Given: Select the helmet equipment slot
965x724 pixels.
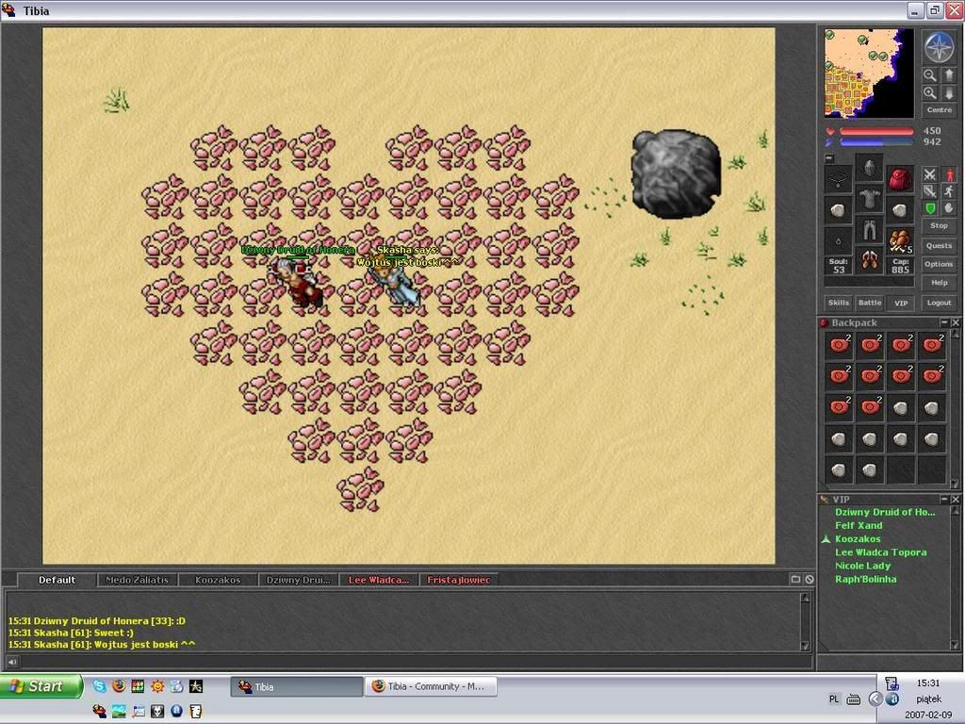Looking at the screenshot, I should coord(869,169).
